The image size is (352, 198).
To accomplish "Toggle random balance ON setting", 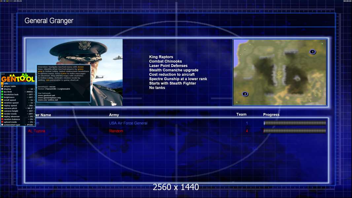I will coord(31,119).
